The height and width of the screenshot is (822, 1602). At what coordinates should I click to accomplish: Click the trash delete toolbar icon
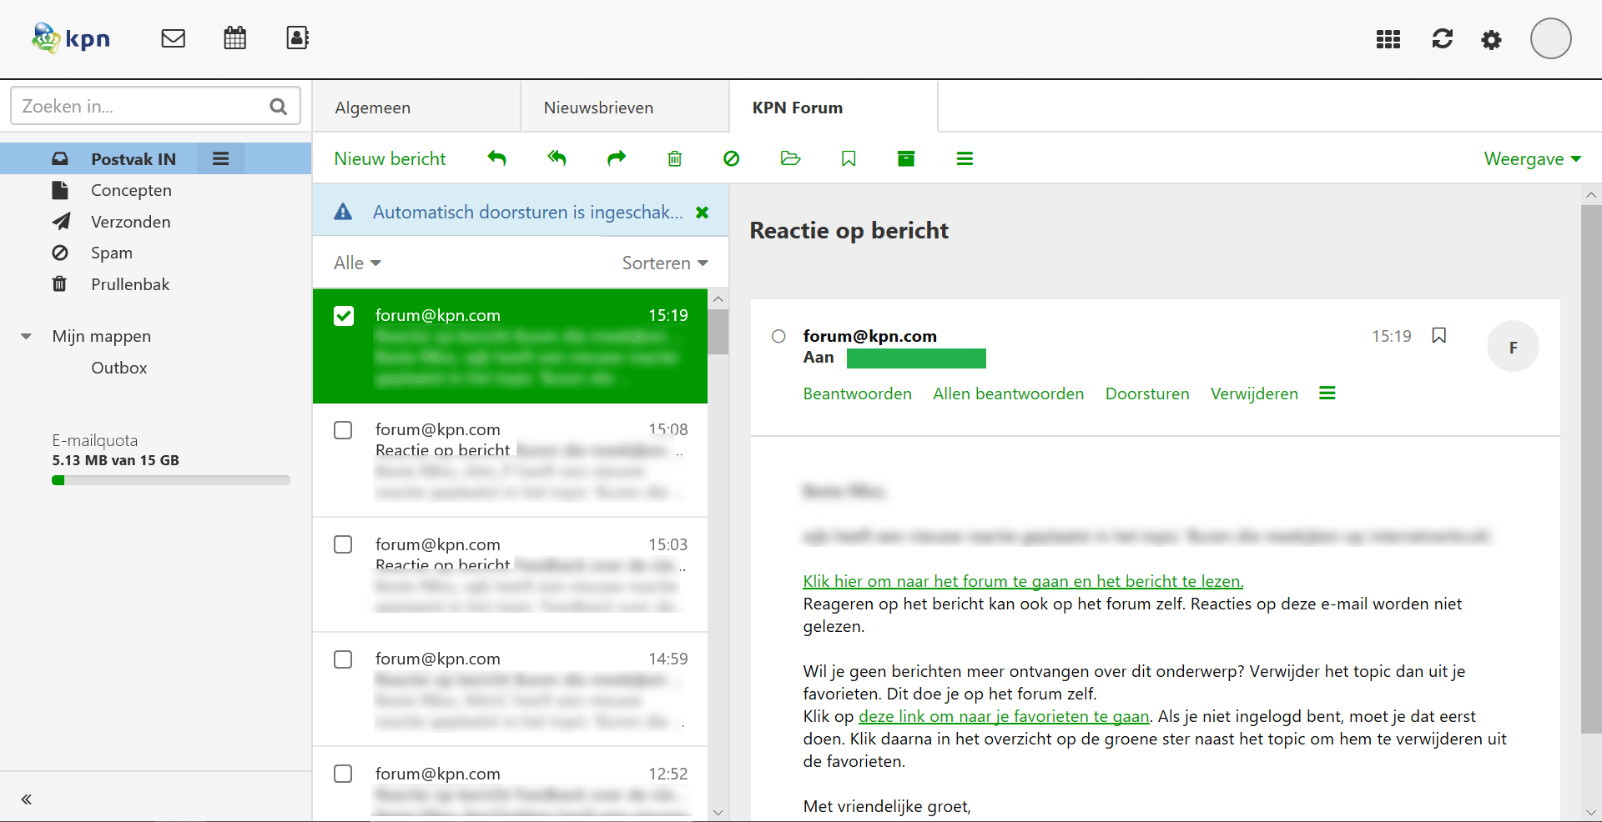(675, 158)
